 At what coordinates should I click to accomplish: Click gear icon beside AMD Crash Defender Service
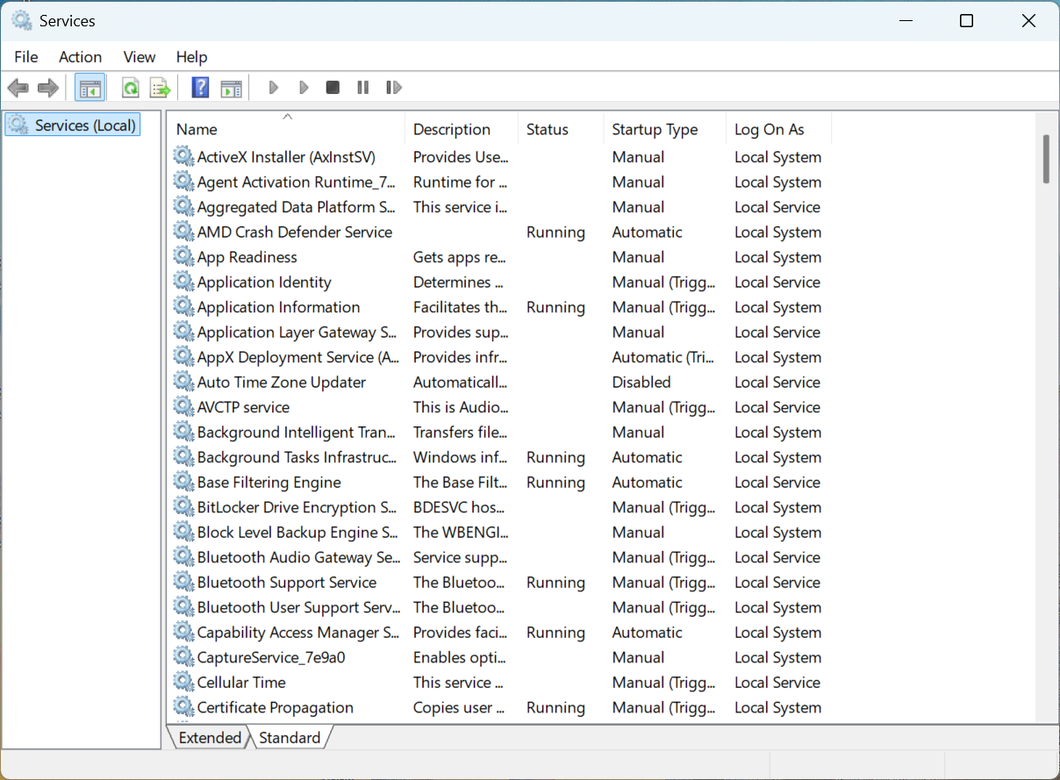[x=183, y=232]
